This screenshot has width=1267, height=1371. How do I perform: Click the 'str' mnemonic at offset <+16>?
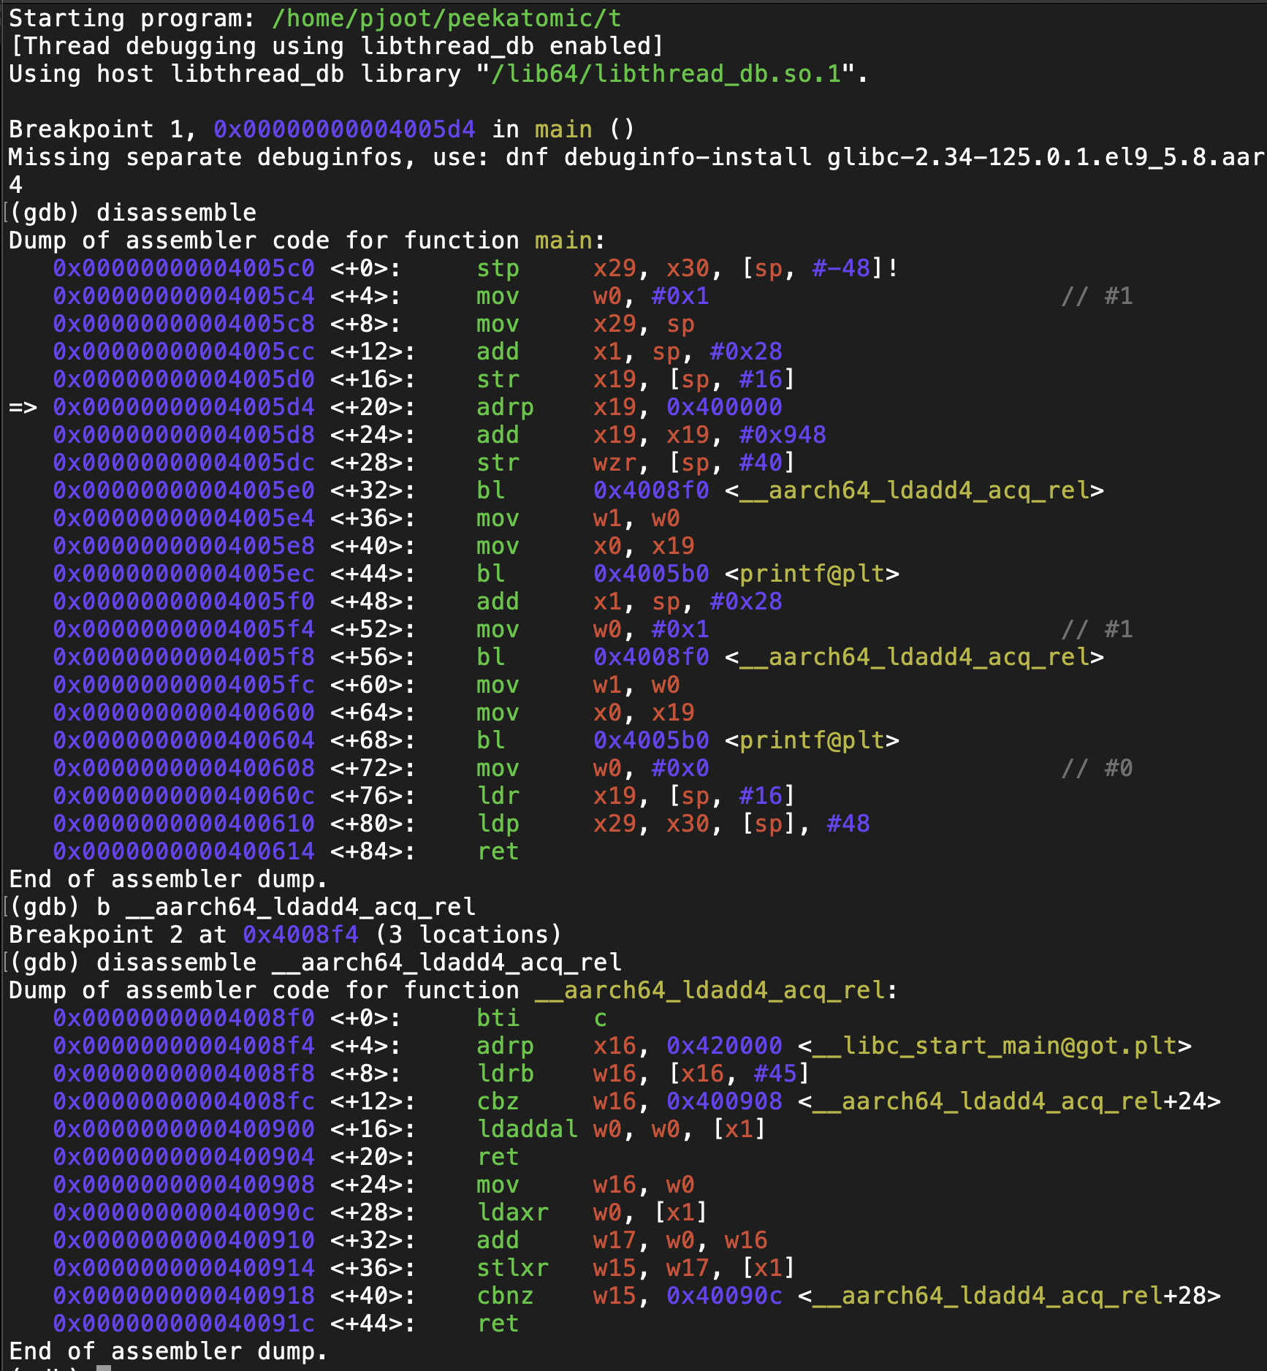pyautogui.click(x=498, y=379)
